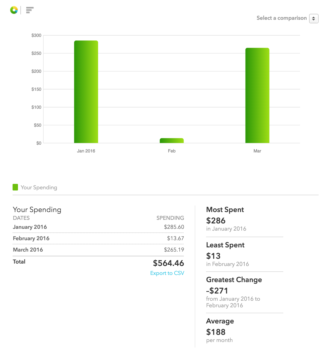Screen dimensions: 330x351
Task: Select the small February spending bar
Action: tap(172, 140)
